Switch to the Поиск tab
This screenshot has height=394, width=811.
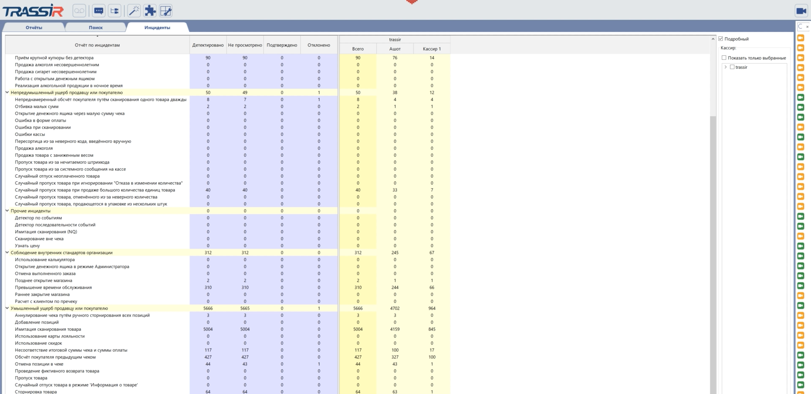[96, 27]
